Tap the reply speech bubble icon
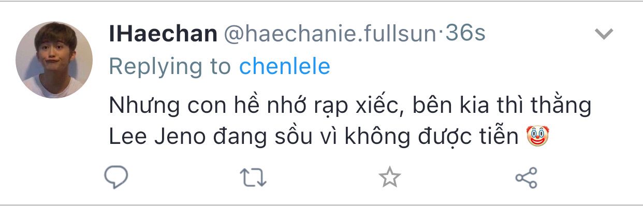643x206 pixels. [x=116, y=178]
